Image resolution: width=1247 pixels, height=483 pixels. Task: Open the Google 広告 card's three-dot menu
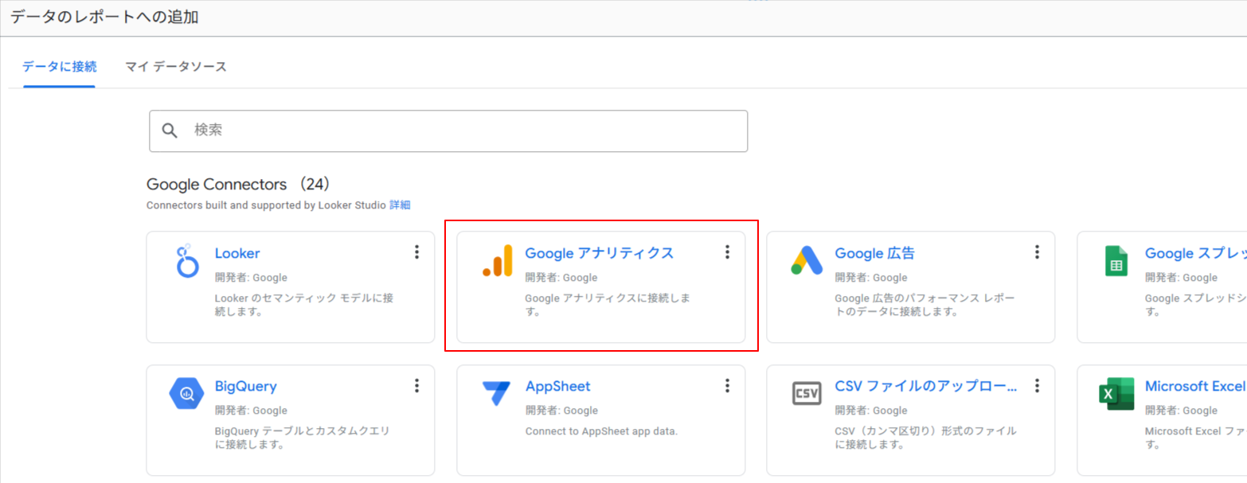point(1037,252)
